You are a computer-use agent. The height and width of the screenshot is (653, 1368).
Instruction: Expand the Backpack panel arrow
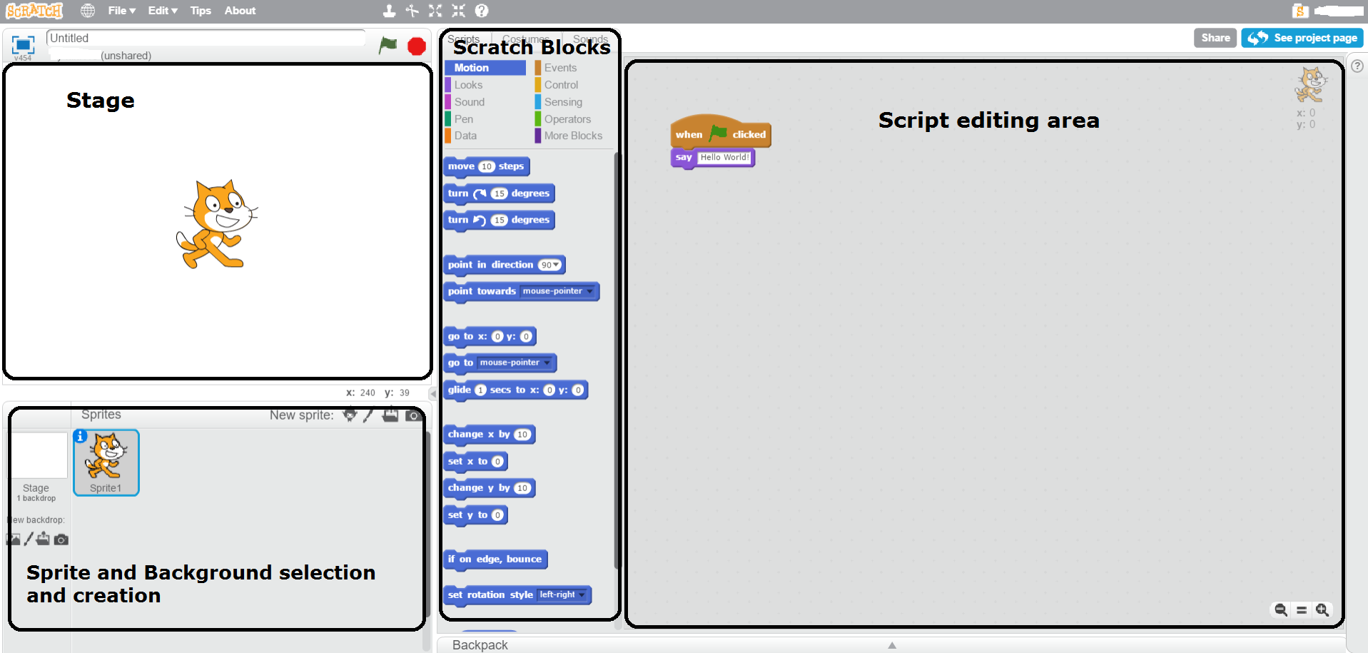click(x=892, y=645)
